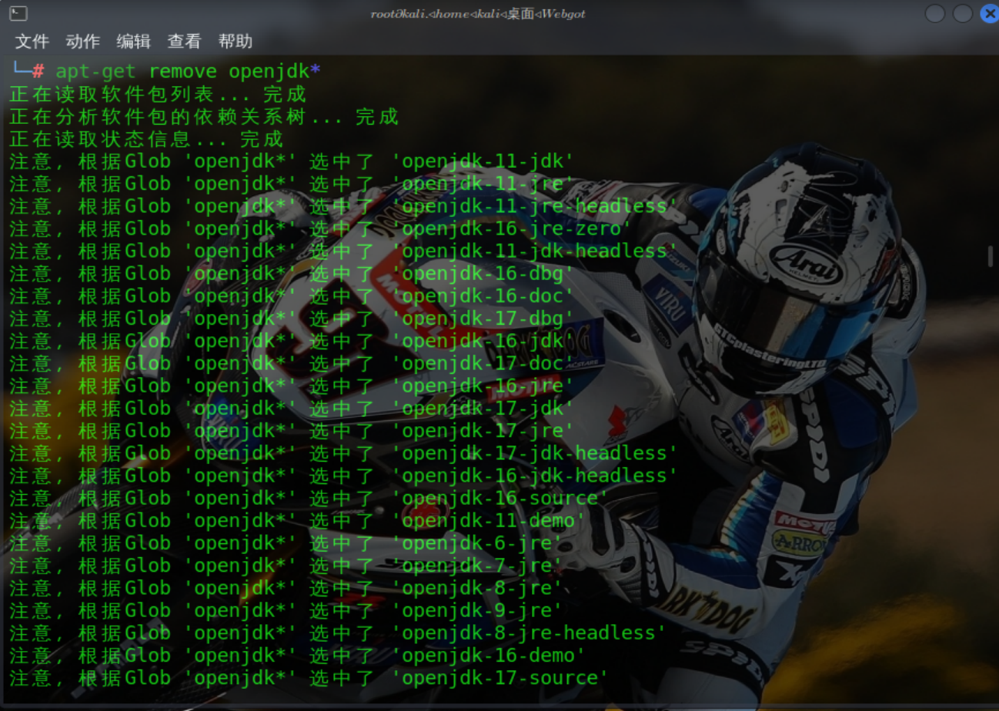Open the 编辑 menu
Screen dimensions: 999x711
tap(134, 42)
